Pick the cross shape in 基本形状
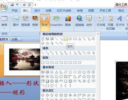Screen dimensions: 128x100 tap(84, 77)
